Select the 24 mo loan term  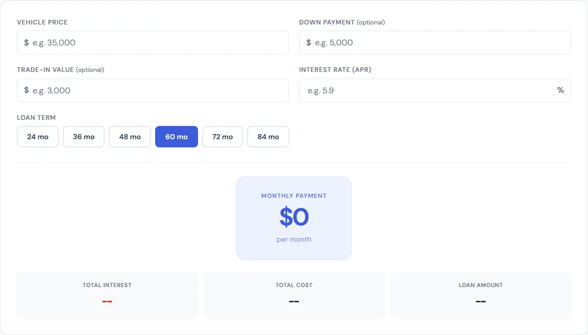[37, 137]
